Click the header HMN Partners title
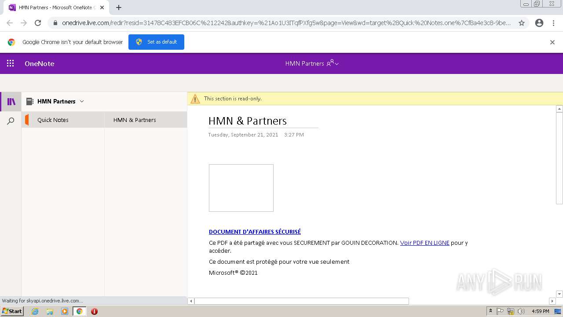The width and height of the screenshot is (563, 317). pos(304,63)
